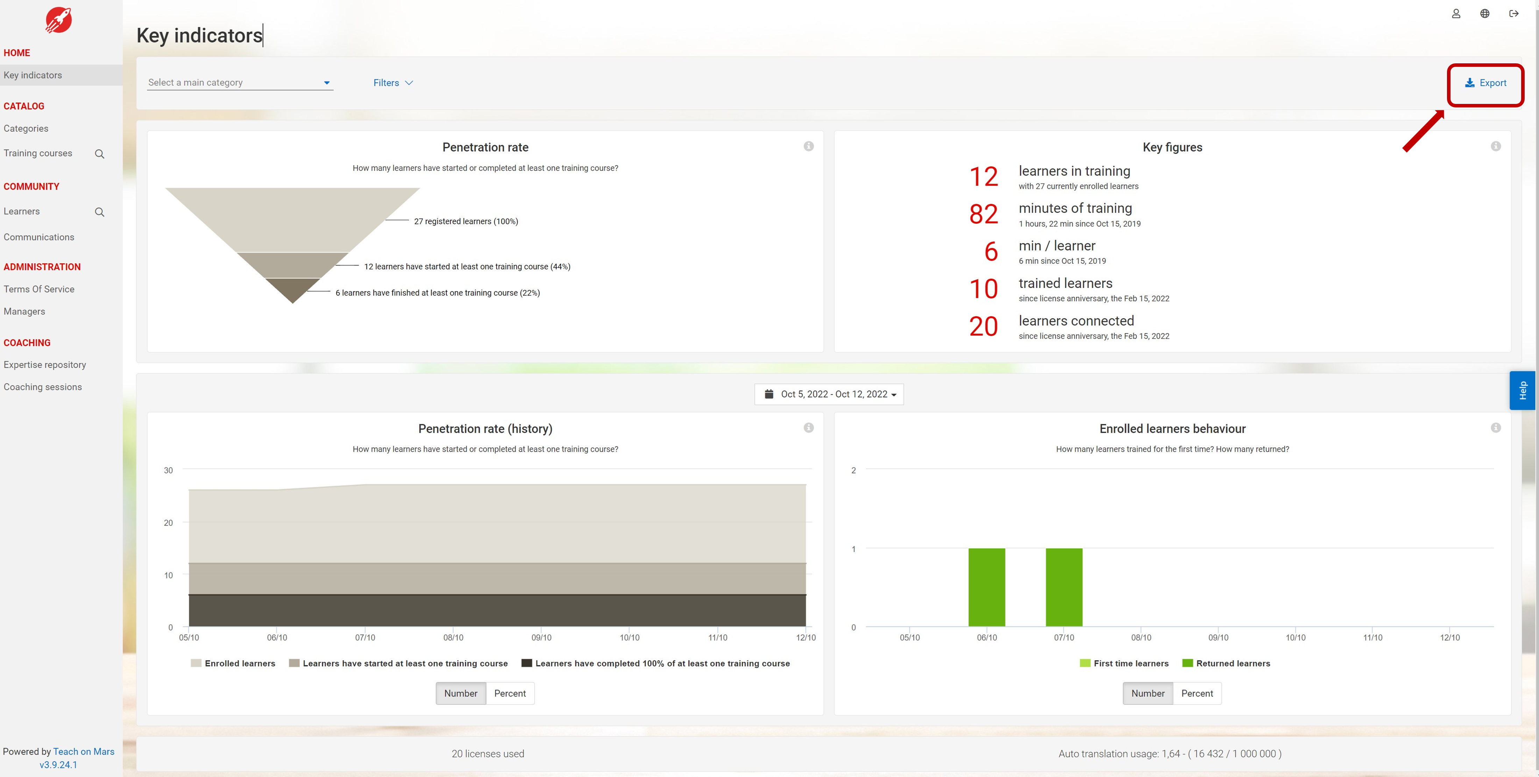Click the logout icon

[1514, 14]
